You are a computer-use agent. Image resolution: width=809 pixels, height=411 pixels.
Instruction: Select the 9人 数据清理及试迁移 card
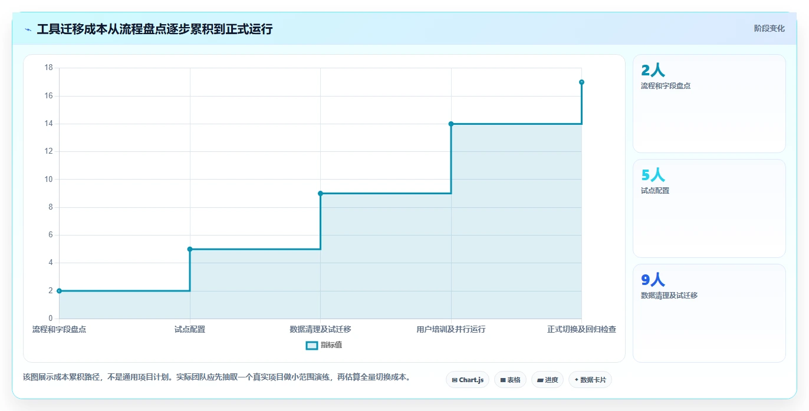pos(709,313)
